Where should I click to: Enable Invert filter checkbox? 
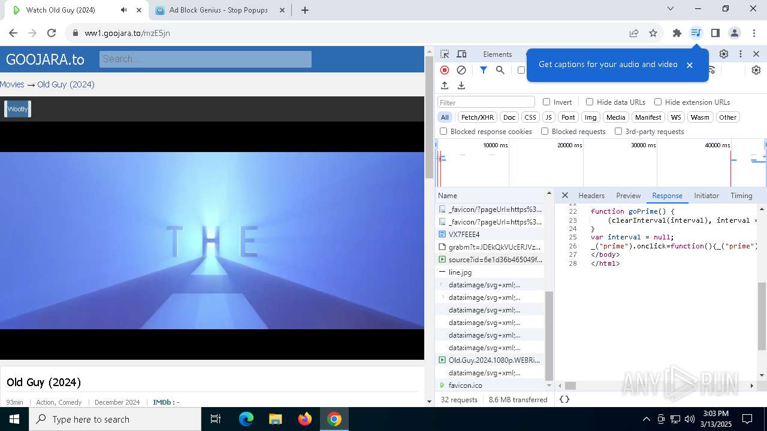click(x=546, y=102)
